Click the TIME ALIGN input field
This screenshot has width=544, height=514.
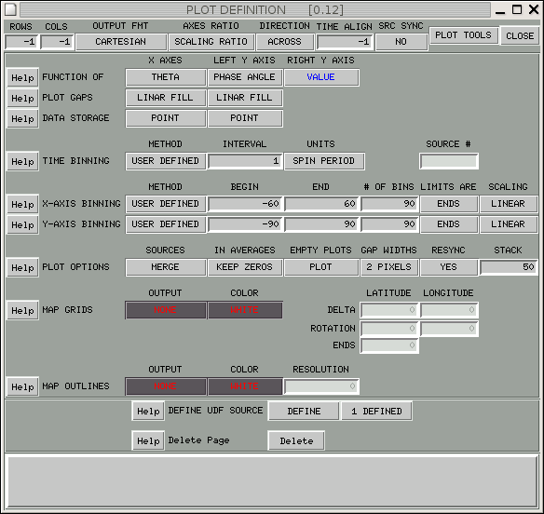click(x=345, y=42)
